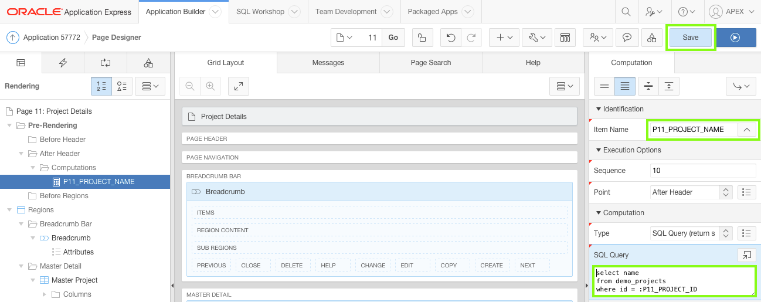
Task: Zoom in the grid layout
Action: [x=210, y=86]
